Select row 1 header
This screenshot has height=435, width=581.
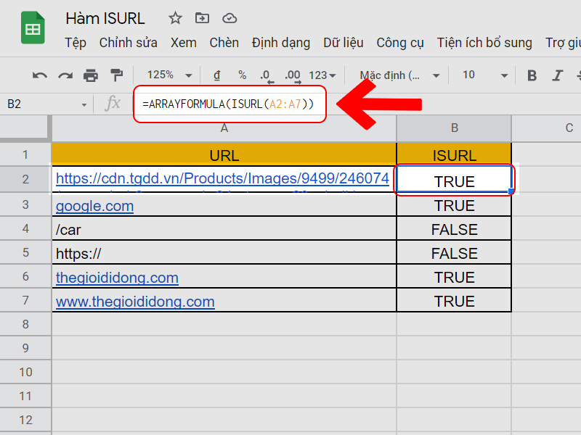pyautogui.click(x=25, y=154)
